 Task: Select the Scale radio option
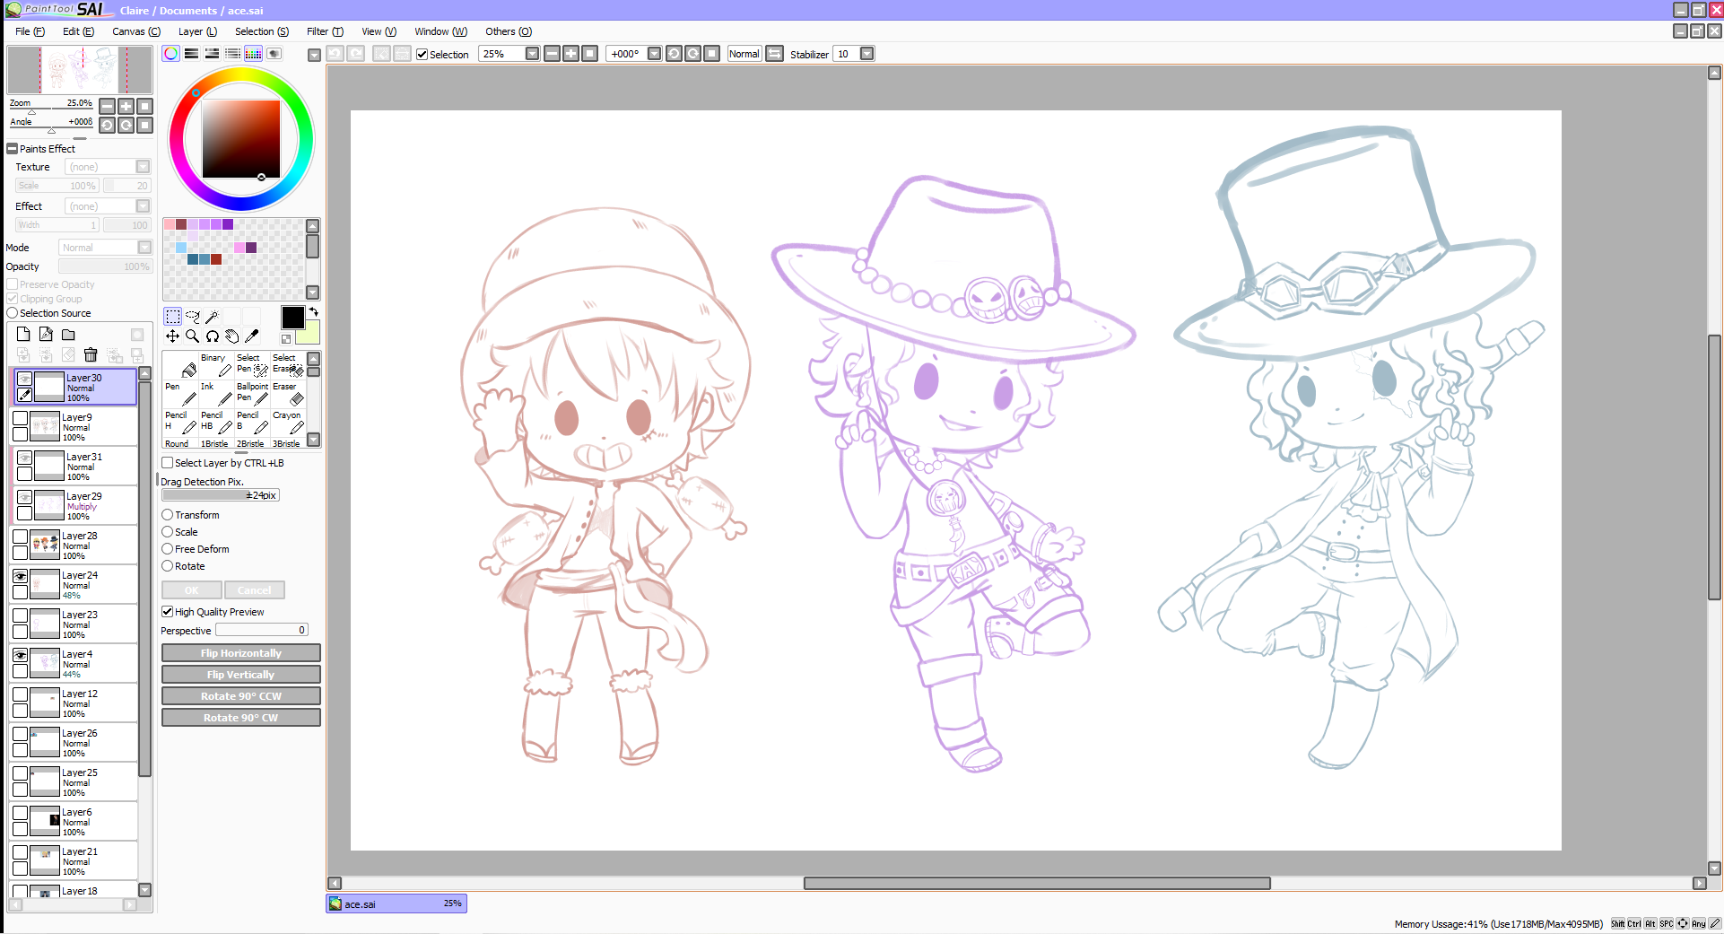coord(167,532)
